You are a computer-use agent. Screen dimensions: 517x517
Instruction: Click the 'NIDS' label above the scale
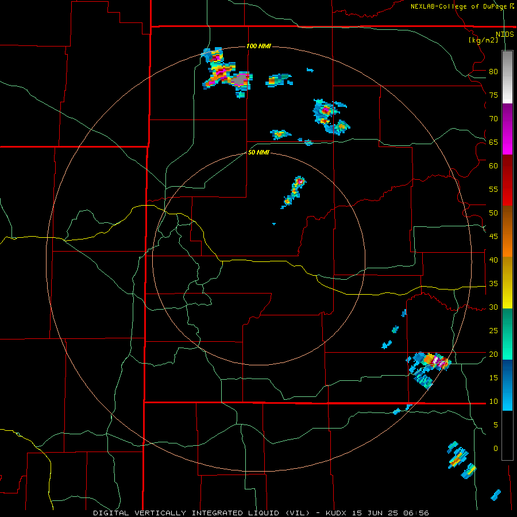point(505,34)
